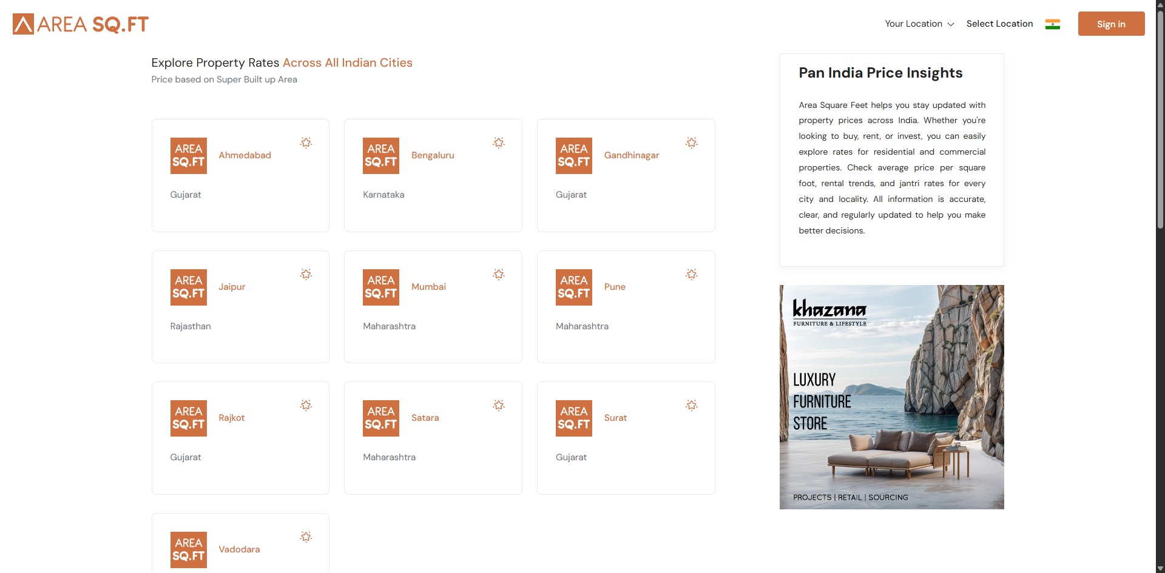The image size is (1165, 573).
Task: Click the badge icon on Bengaluru card
Action: click(499, 142)
